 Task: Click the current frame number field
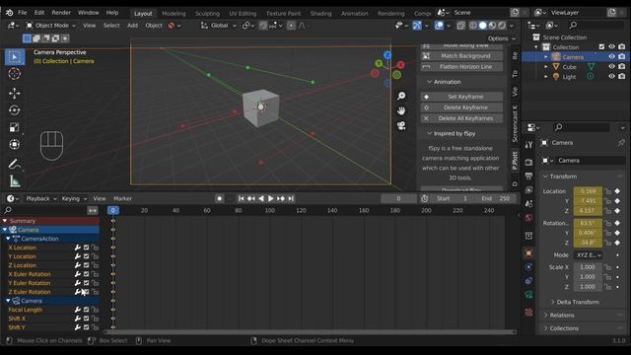tap(398, 198)
